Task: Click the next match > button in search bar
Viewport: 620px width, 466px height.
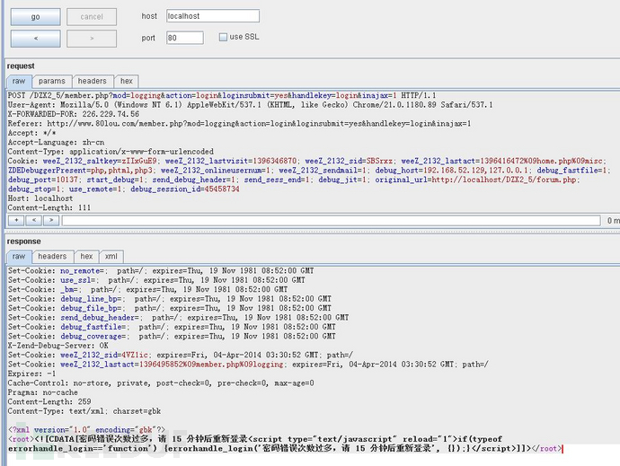Action: pyautogui.click(x=51, y=220)
